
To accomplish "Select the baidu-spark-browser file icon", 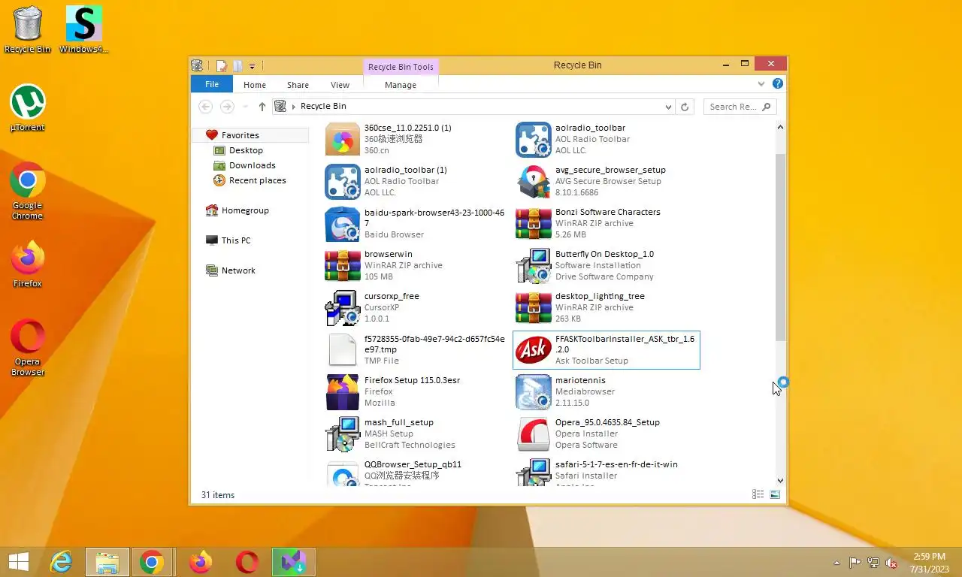I will [x=343, y=224].
